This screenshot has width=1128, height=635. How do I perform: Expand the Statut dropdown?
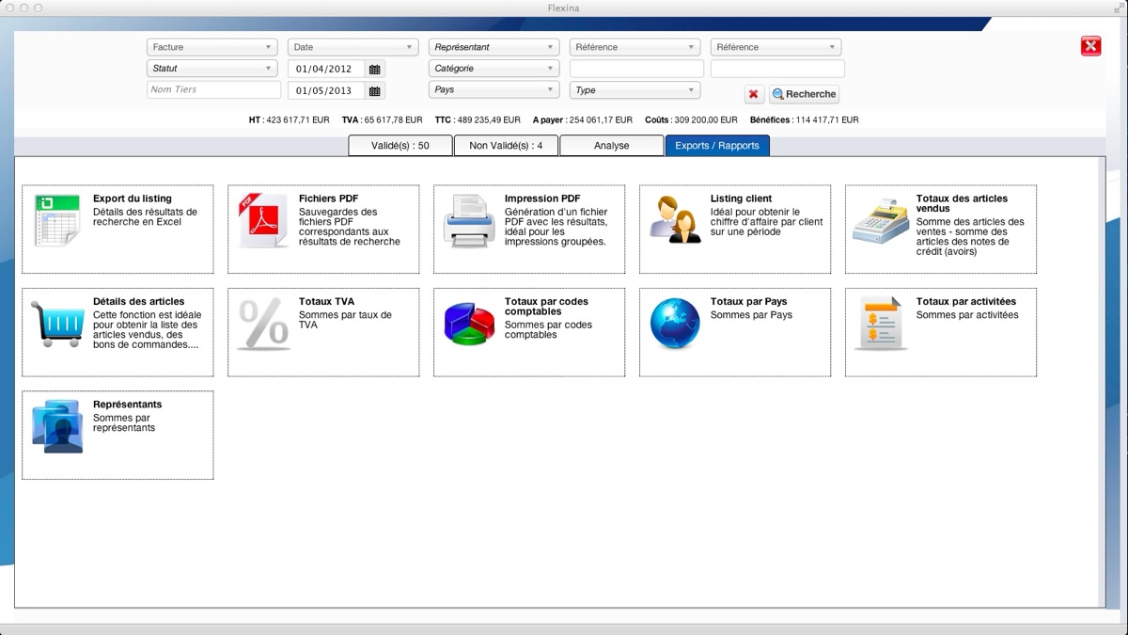pyautogui.click(x=211, y=69)
